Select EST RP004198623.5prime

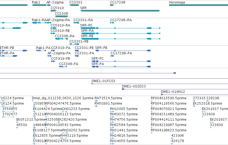(x=169, y=130)
